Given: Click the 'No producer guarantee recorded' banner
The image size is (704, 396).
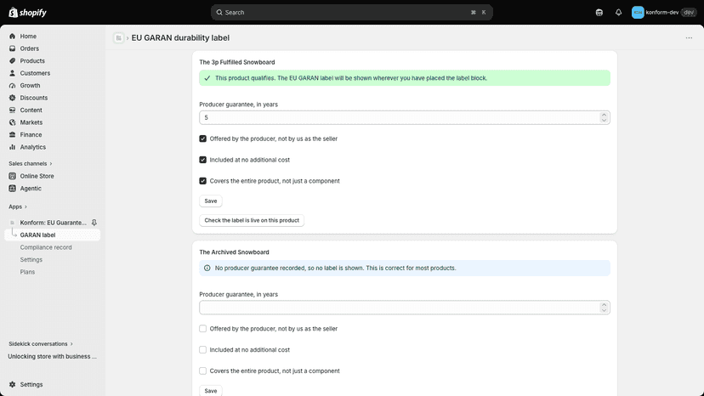Looking at the screenshot, I should pos(405,268).
